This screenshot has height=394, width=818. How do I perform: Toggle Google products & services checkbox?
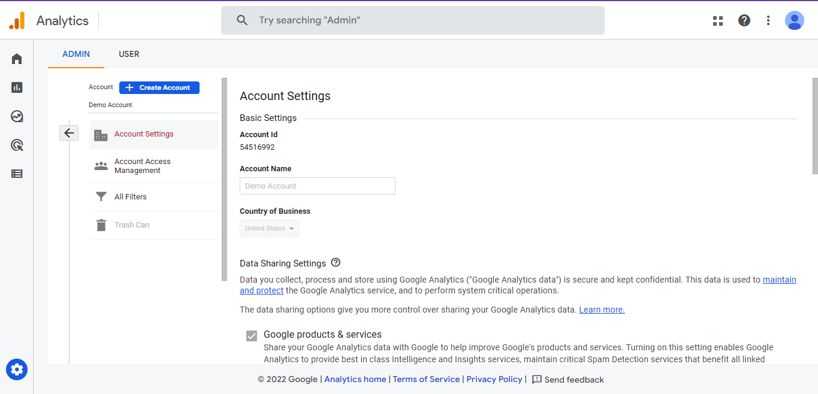(x=252, y=336)
